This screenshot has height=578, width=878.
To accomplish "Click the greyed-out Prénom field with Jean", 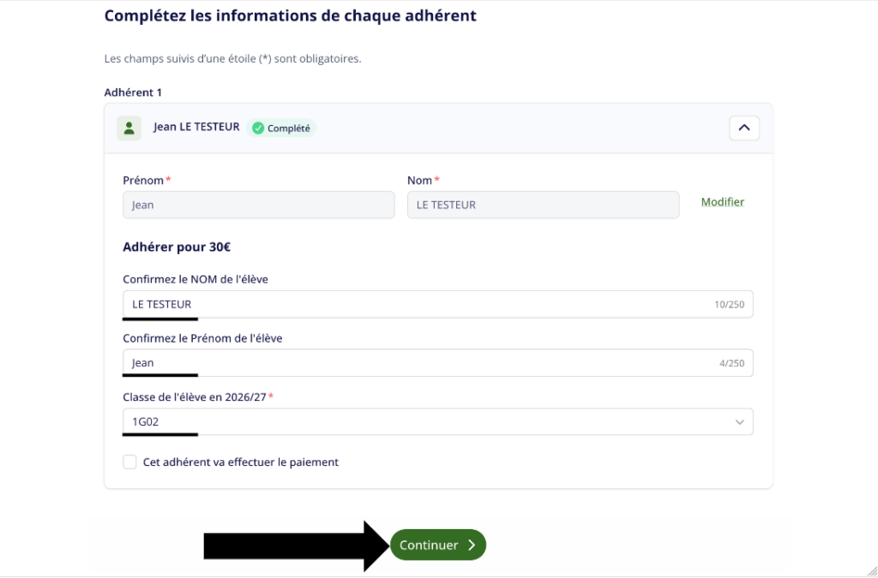I will (259, 205).
